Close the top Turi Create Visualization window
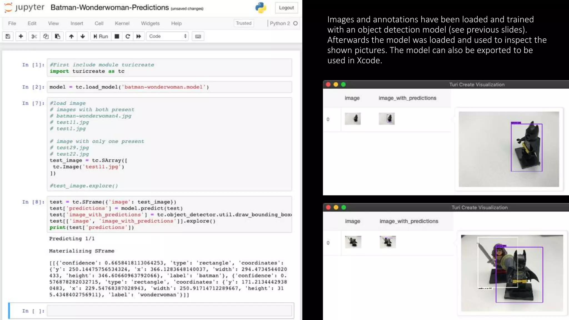The height and width of the screenshot is (320, 569). click(x=328, y=84)
